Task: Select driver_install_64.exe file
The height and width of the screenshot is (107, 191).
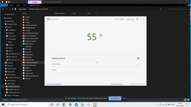Action: pos(32,38)
